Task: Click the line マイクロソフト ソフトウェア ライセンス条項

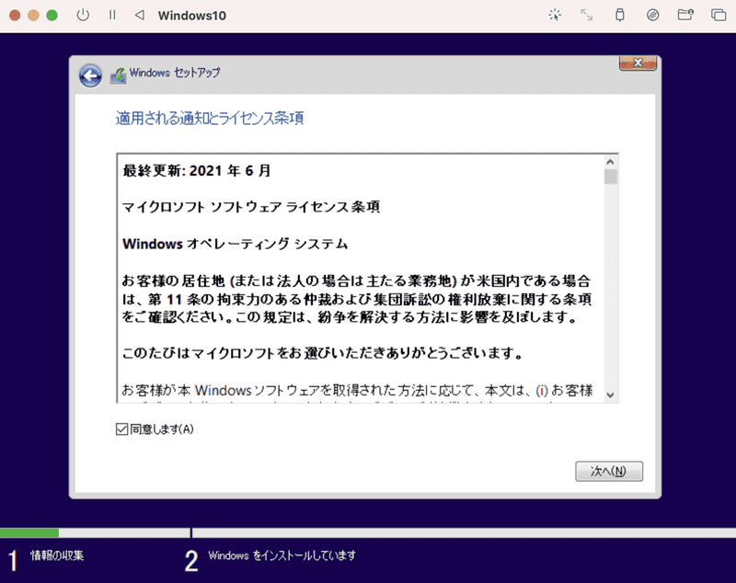Action: [250, 207]
